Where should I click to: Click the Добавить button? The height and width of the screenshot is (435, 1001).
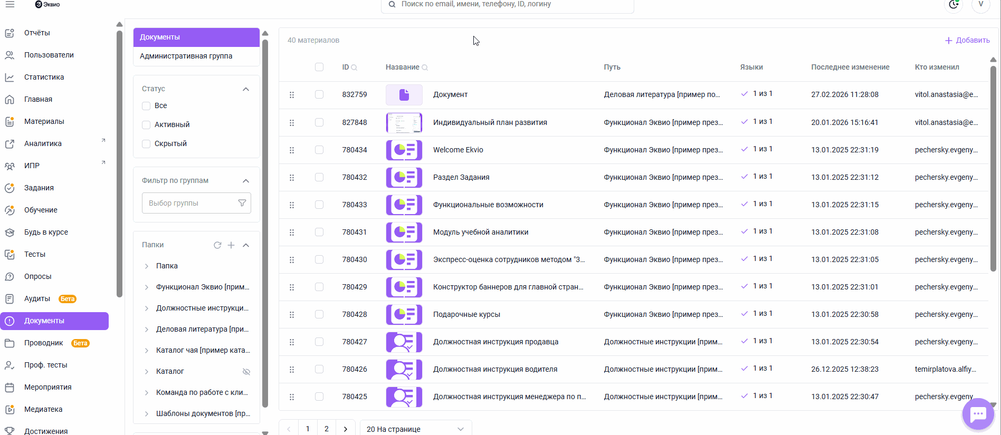click(967, 41)
